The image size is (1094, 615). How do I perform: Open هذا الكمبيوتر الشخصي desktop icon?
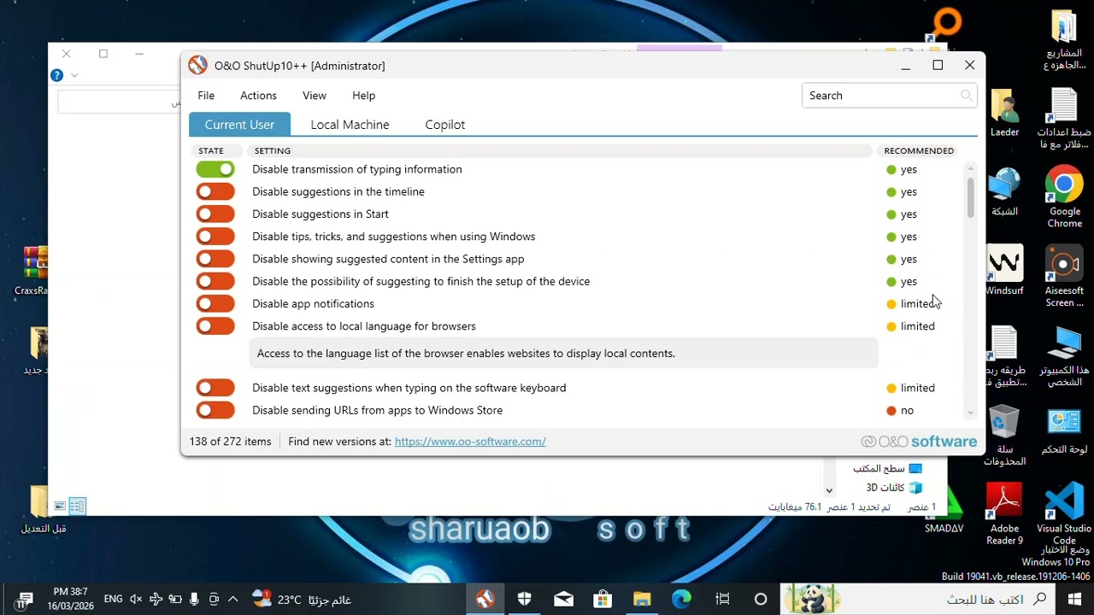pos(1064,356)
